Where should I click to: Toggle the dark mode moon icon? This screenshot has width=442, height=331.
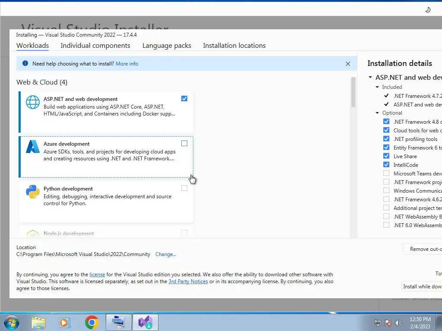(428, 10)
